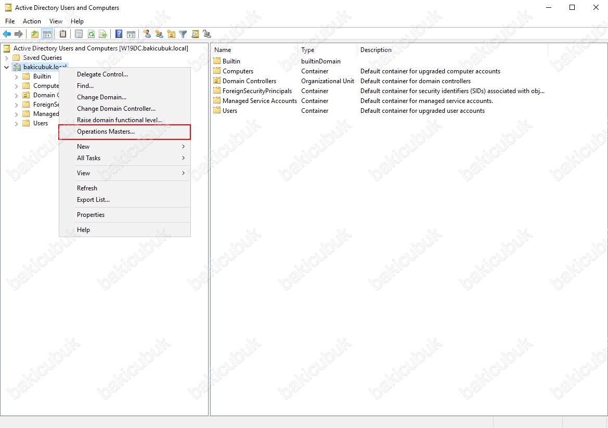Click the Computers folder icon in right pane
Viewport: 608px width, 428px height.
pos(217,71)
